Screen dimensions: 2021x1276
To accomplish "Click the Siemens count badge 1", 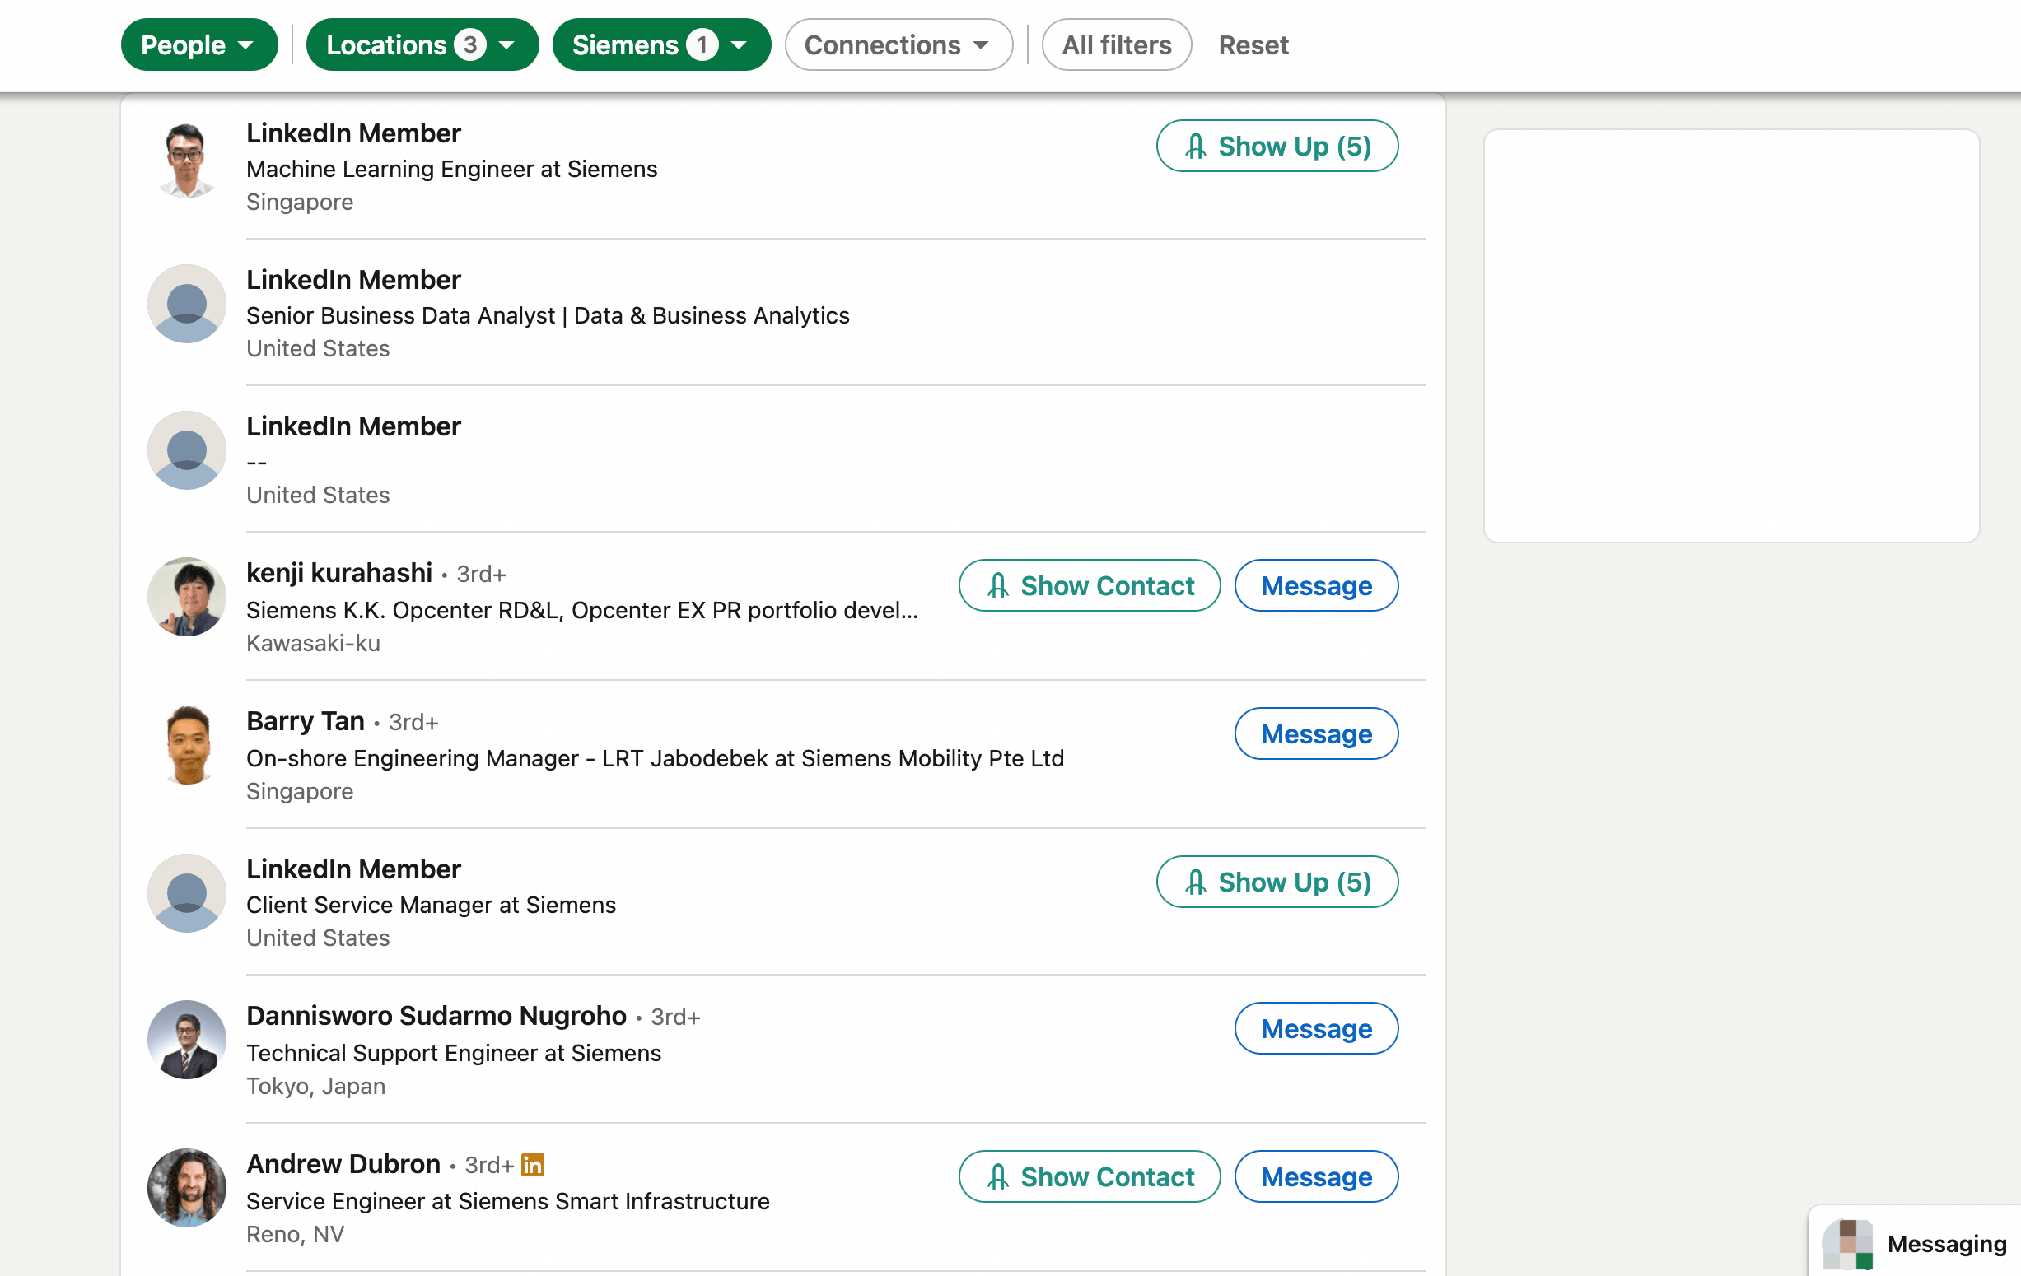I will pos(702,44).
